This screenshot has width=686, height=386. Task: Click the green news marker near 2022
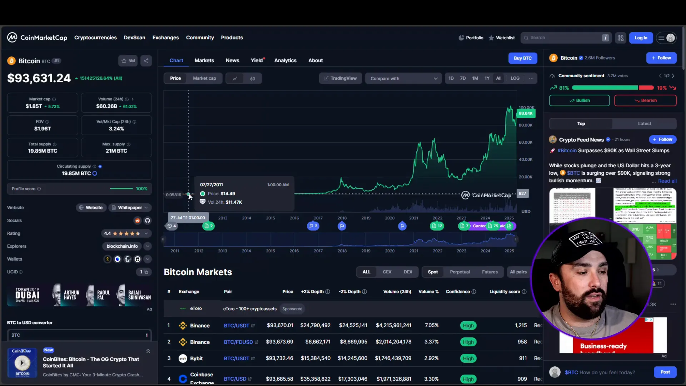pos(437,226)
